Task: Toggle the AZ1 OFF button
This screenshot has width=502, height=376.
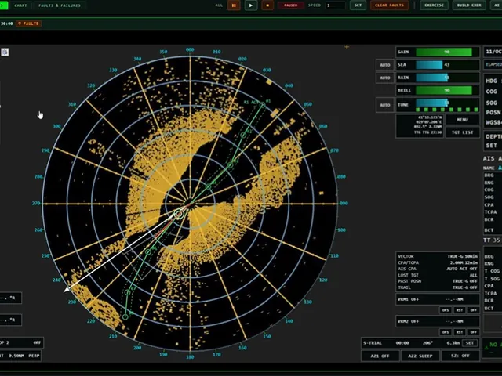Action: coord(380,356)
